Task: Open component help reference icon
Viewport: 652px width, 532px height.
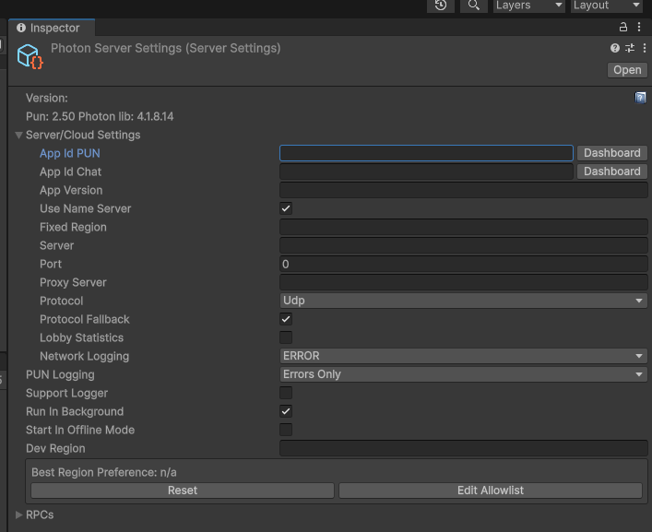Action: (615, 48)
